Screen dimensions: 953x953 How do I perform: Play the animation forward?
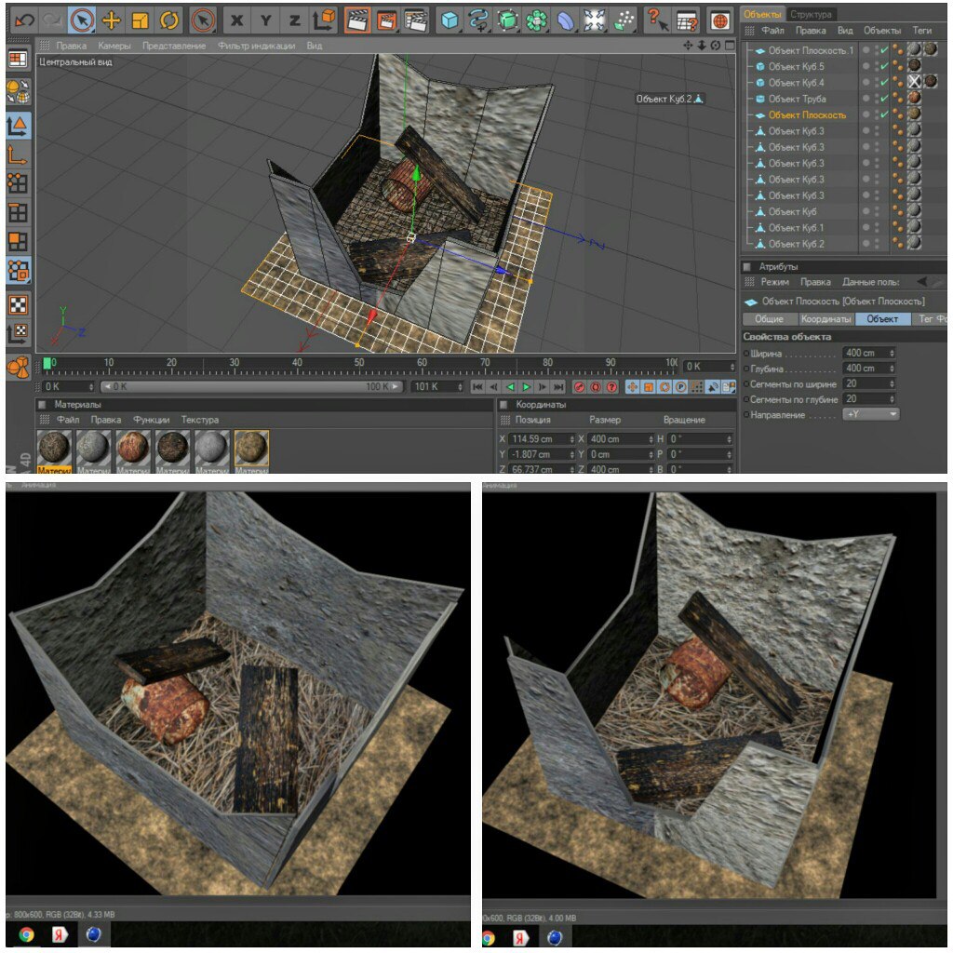[527, 386]
